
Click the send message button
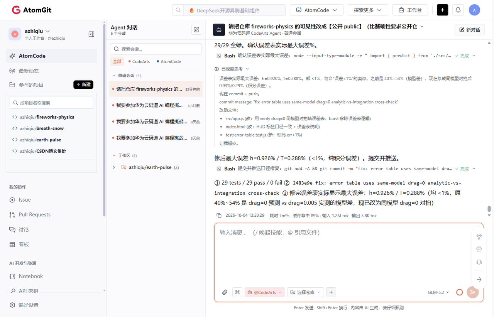pos(472,292)
